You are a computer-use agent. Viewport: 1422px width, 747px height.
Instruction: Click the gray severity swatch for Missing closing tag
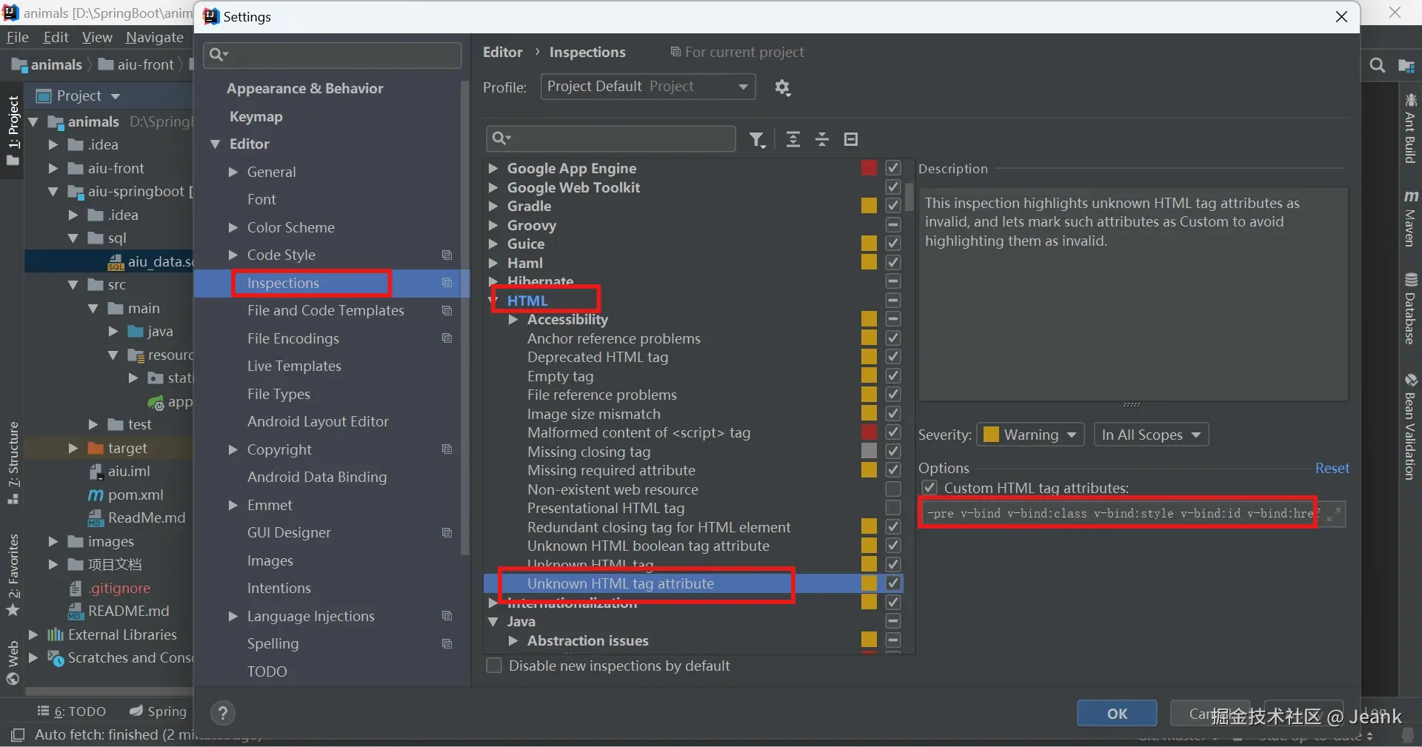[x=869, y=452]
